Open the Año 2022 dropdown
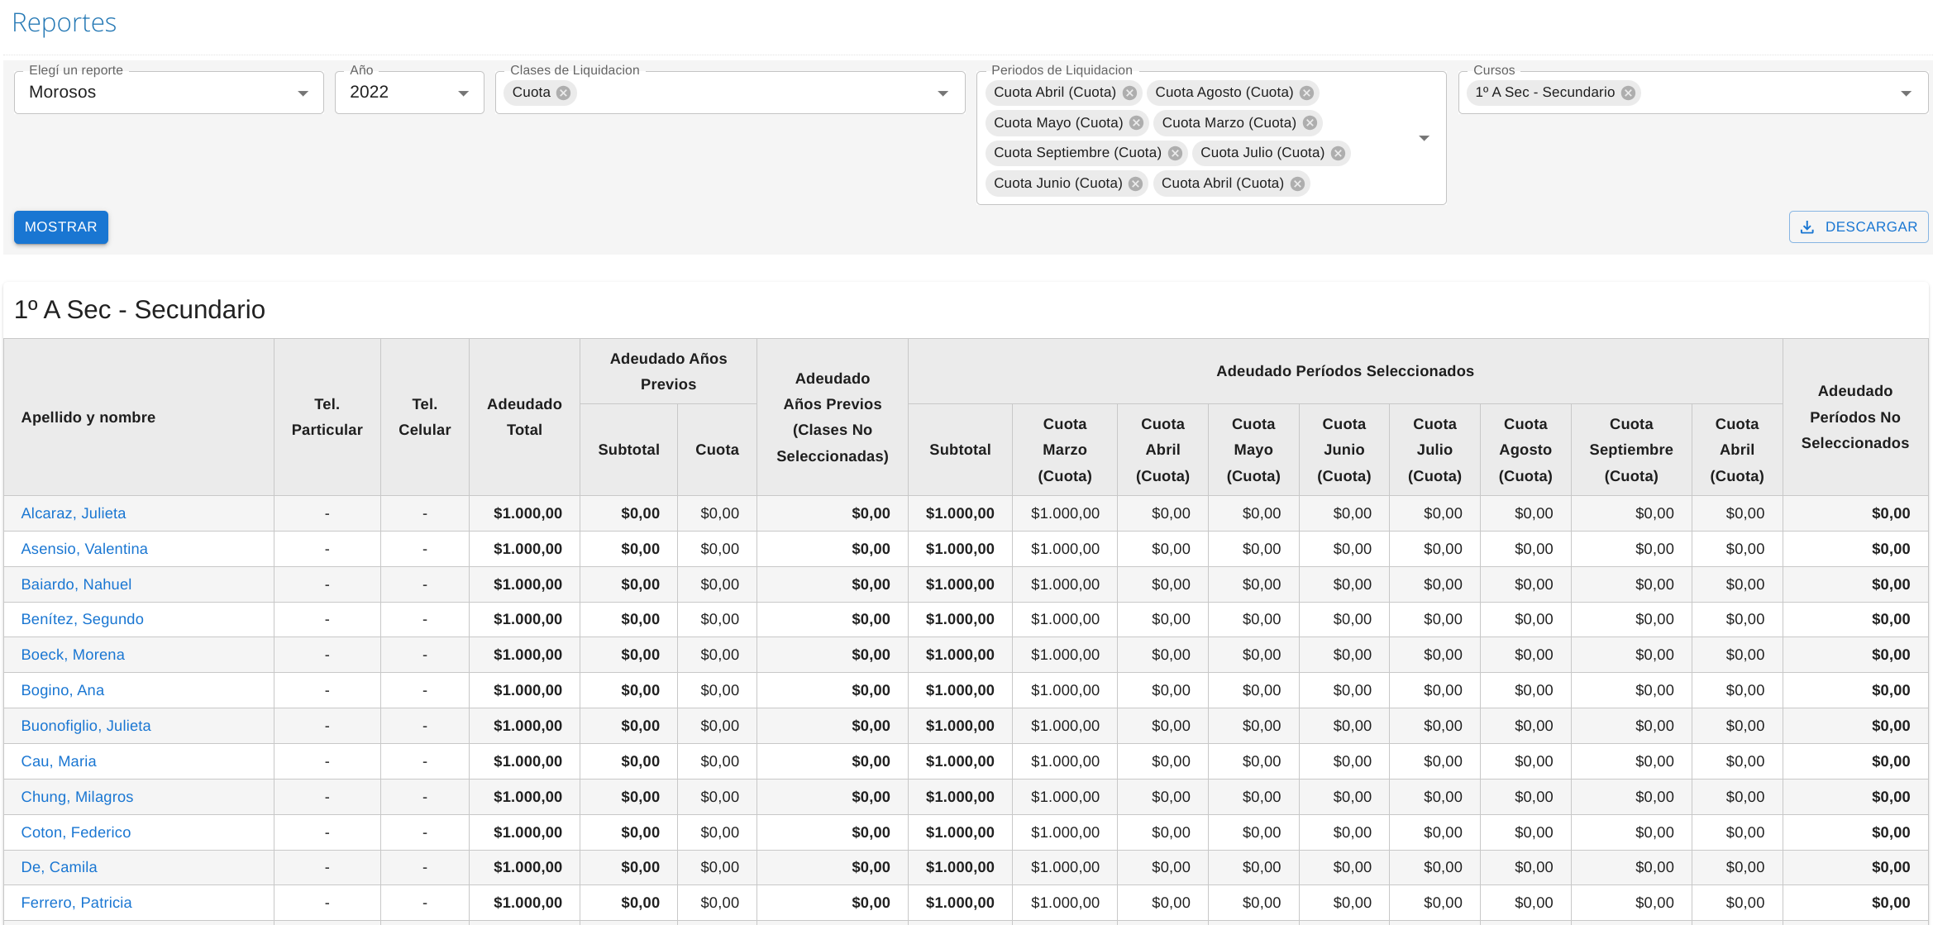Screen dimensions: 1933x925 click(x=408, y=93)
